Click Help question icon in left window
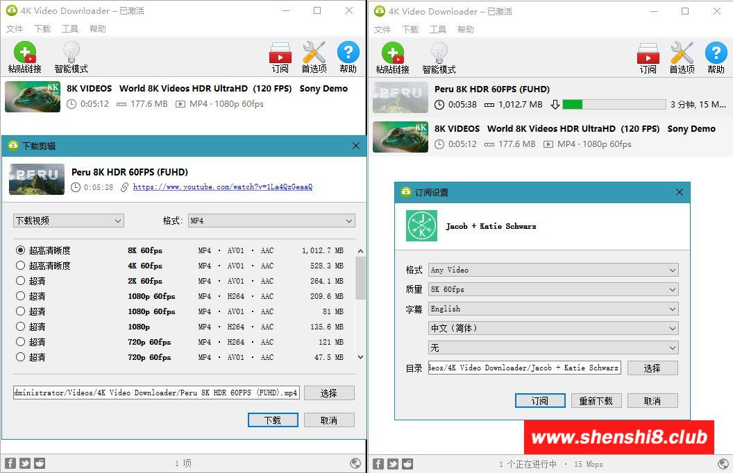This screenshot has width=733, height=473. pos(348,52)
